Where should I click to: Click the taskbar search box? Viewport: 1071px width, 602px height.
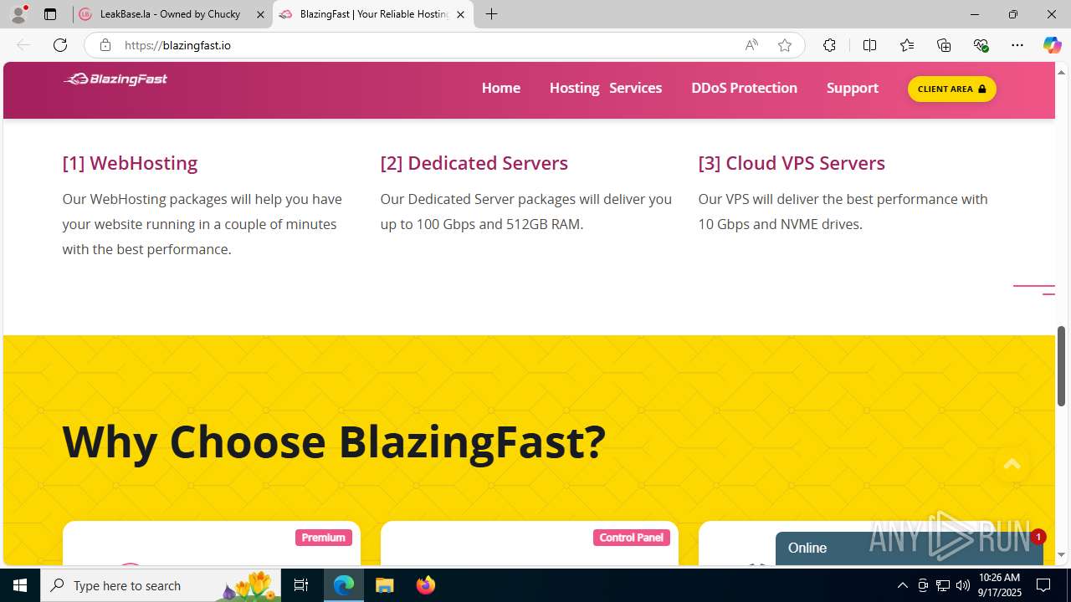tap(161, 585)
